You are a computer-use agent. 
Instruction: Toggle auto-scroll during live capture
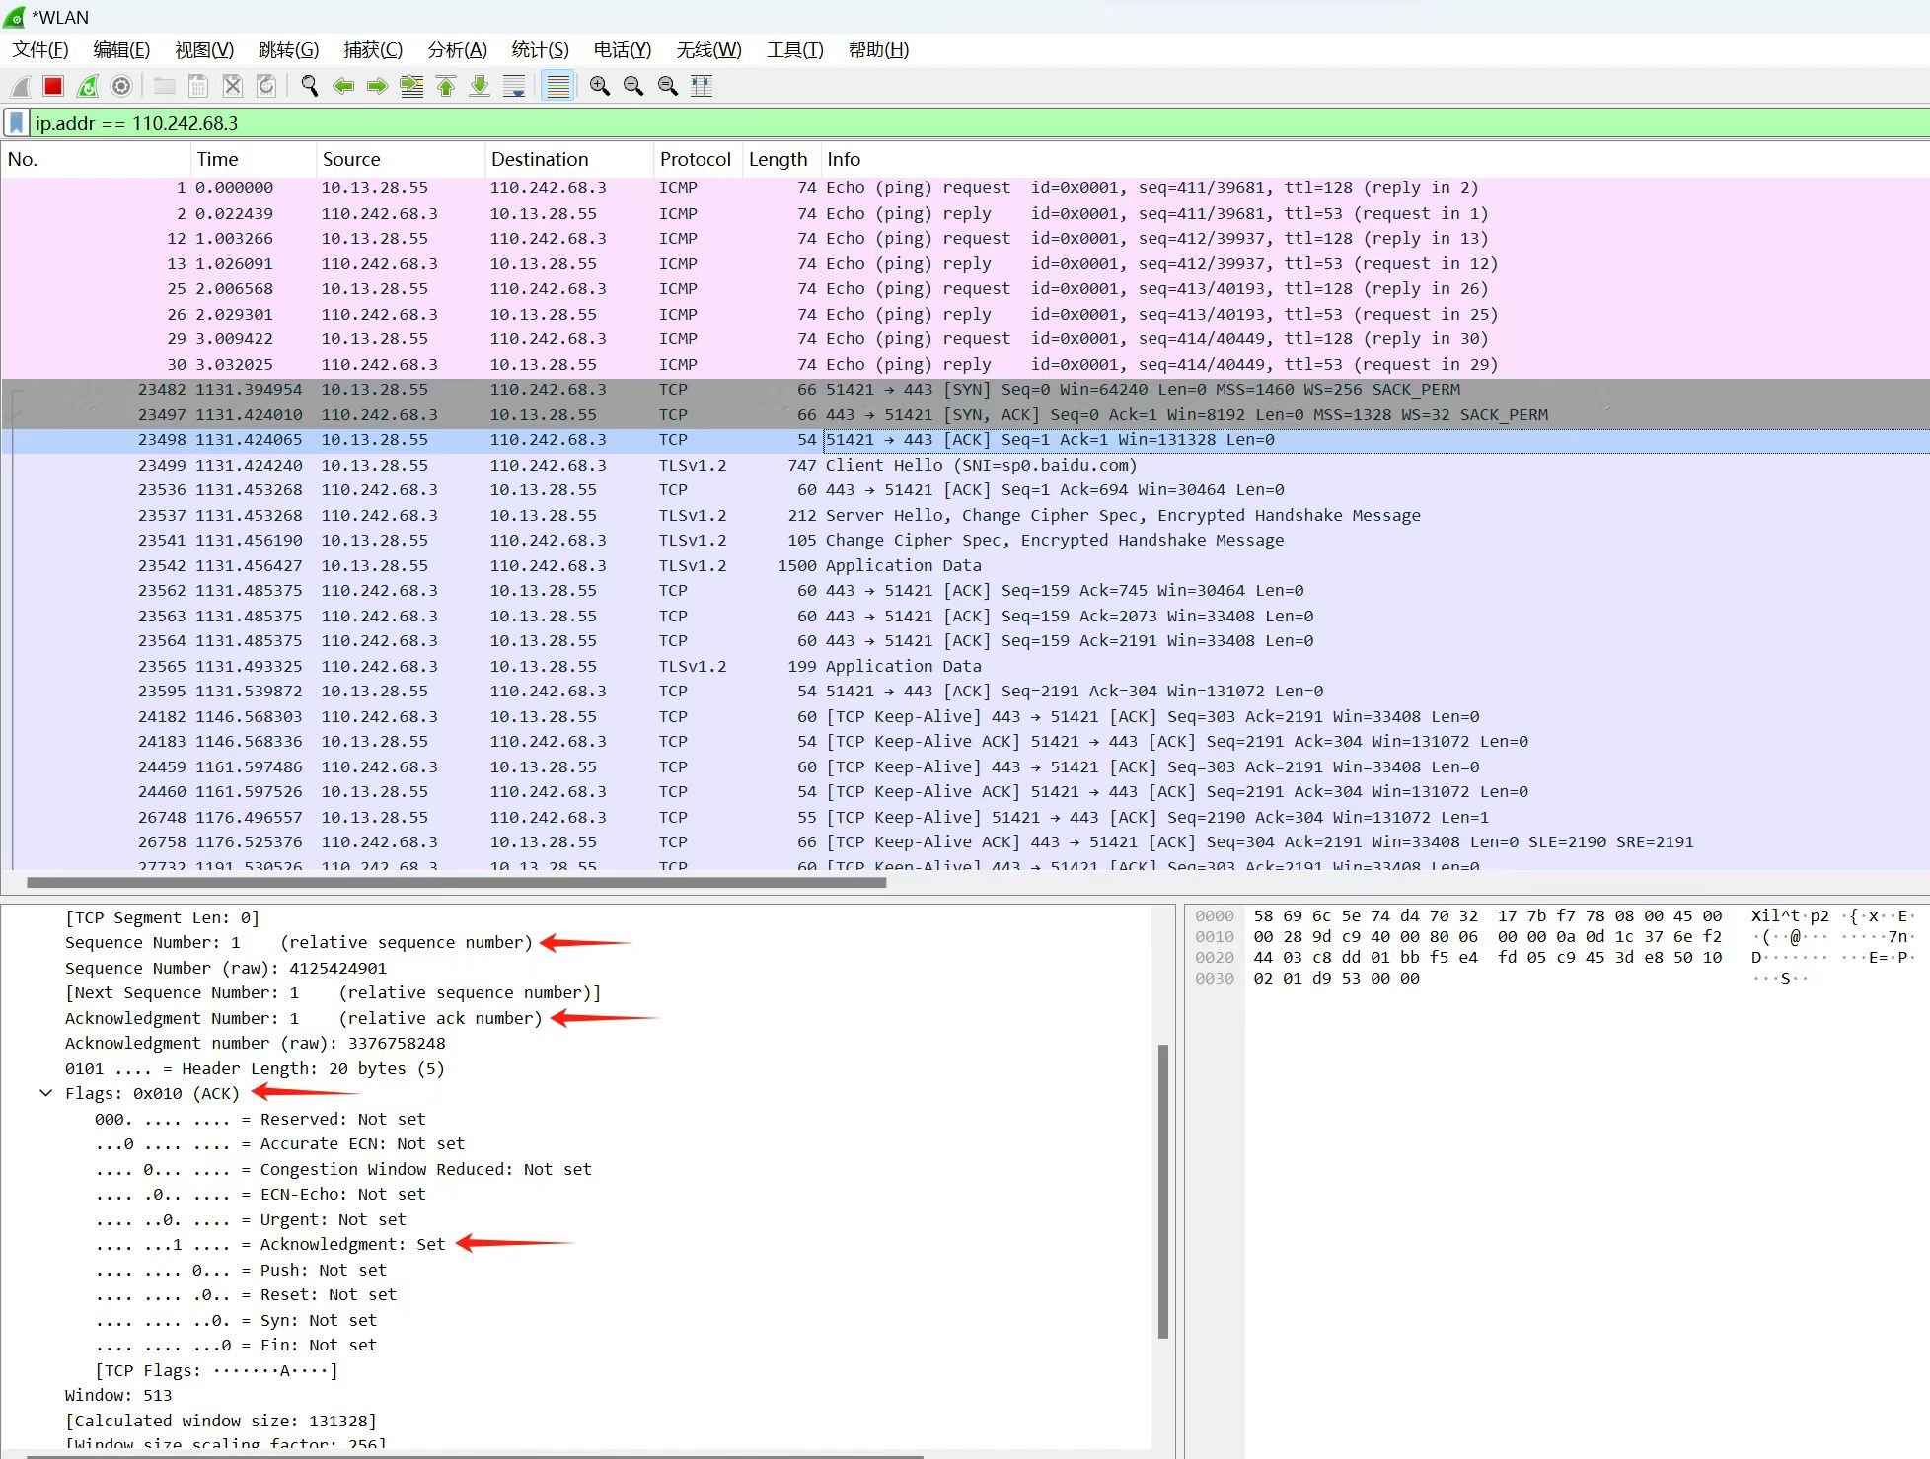pyautogui.click(x=514, y=87)
